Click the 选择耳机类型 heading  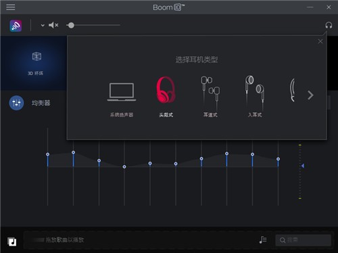click(197, 60)
